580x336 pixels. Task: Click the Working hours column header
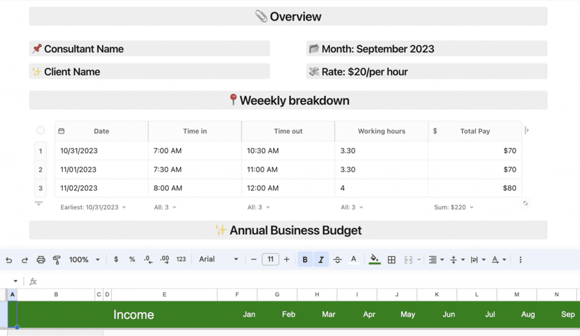(381, 131)
